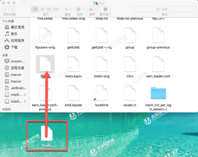Viewport: 198px width, 157px height.
Task: Click the find.codes~orig file name
Action: pyautogui.click(x=73, y=19)
